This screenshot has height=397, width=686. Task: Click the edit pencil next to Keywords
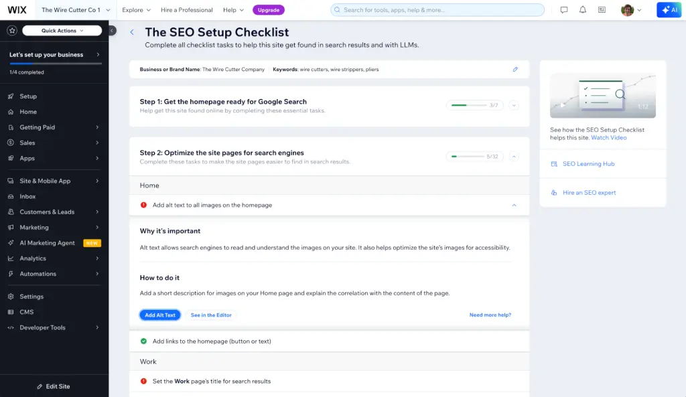514,69
